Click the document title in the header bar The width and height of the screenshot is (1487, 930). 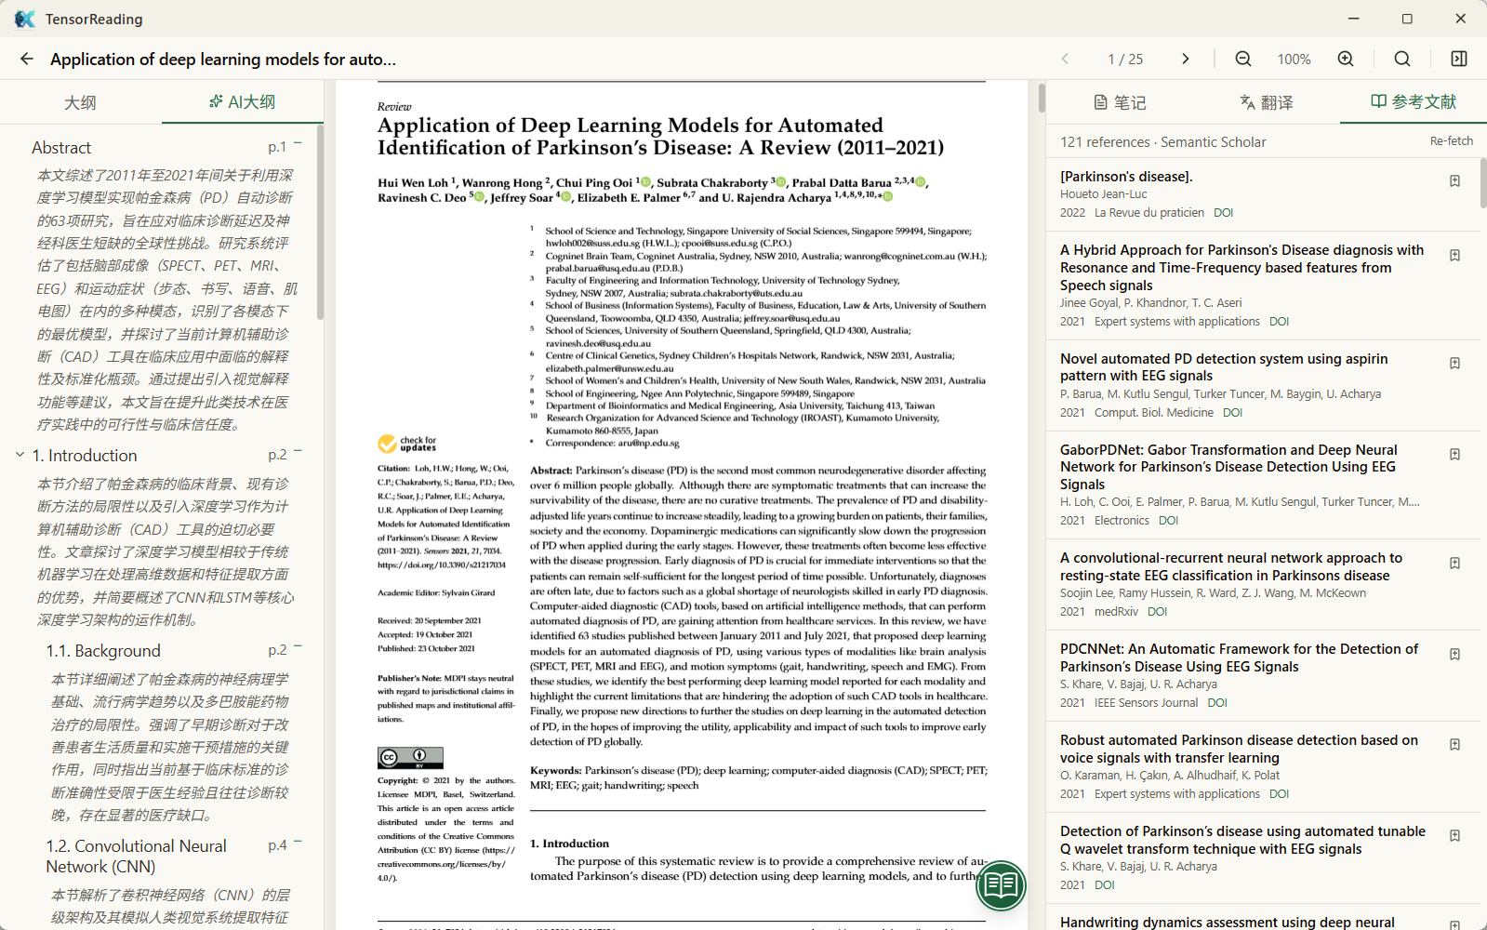[x=223, y=59]
